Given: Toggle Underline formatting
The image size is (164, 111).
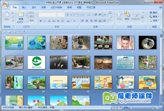Looking at the screenshot, I should (49, 21).
